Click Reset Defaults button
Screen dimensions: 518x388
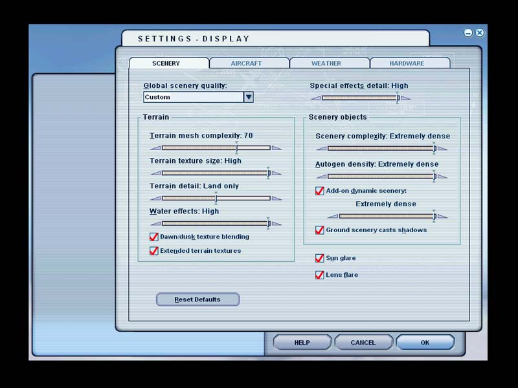(x=197, y=299)
